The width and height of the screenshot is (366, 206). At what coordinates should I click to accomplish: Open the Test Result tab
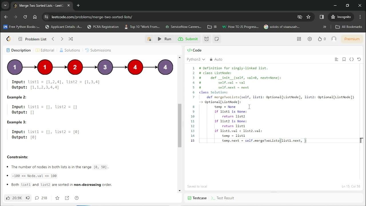pos(222,198)
